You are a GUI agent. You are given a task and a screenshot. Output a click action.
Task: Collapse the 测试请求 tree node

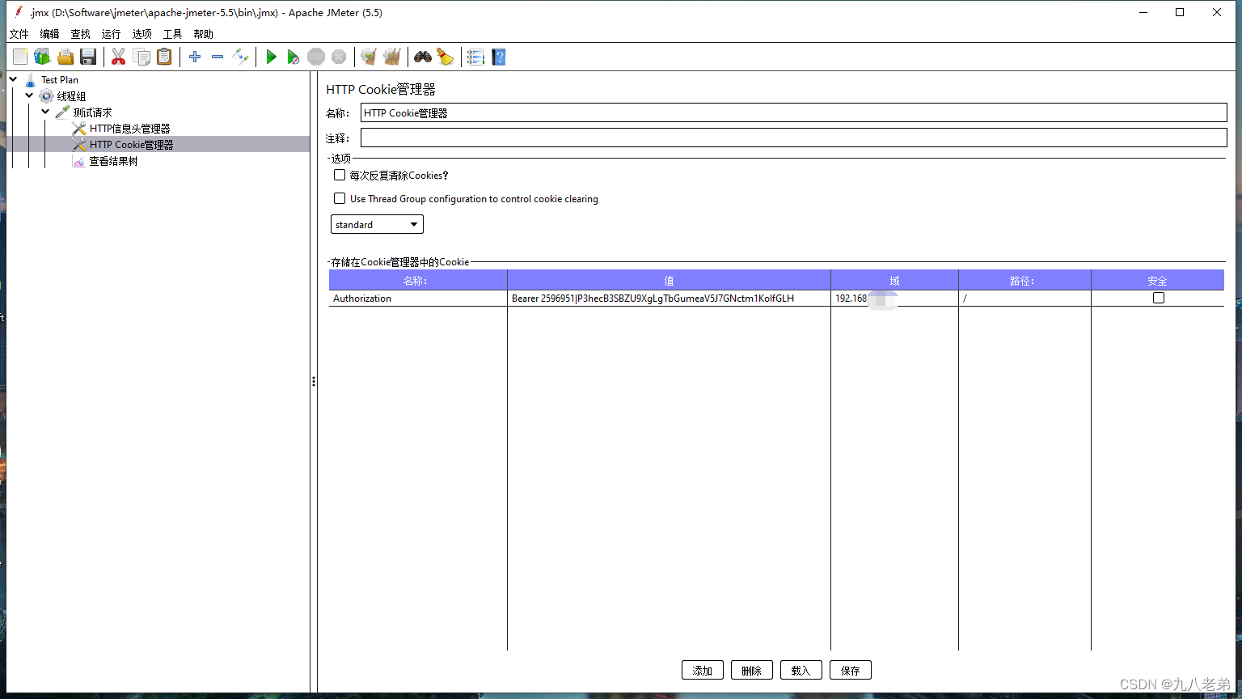coord(46,112)
